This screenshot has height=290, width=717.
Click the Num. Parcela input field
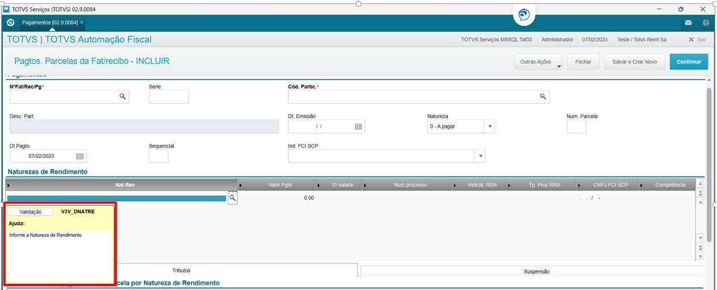576,127
